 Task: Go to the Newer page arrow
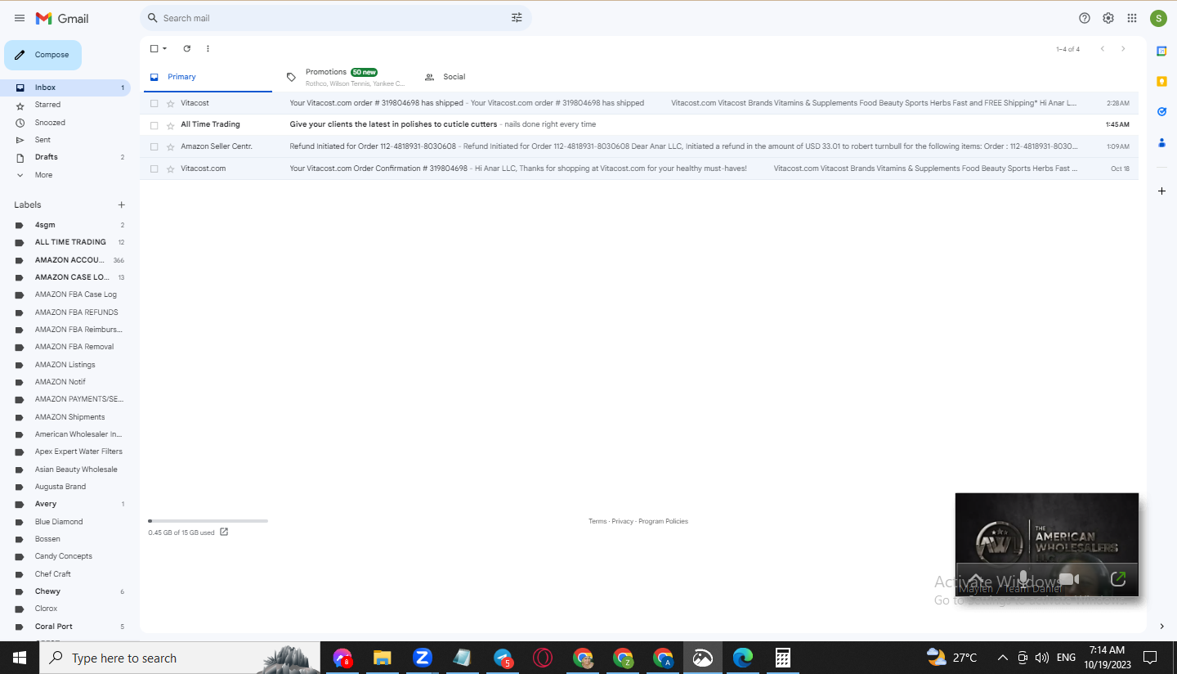(1102, 49)
